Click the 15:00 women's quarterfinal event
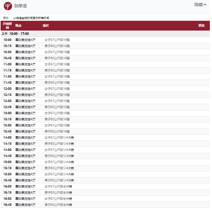This screenshot has width=212, height=208. point(59,162)
